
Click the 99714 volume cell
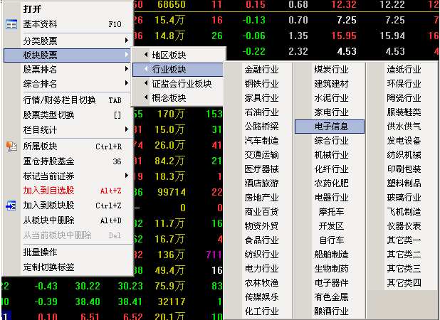(x=172, y=192)
